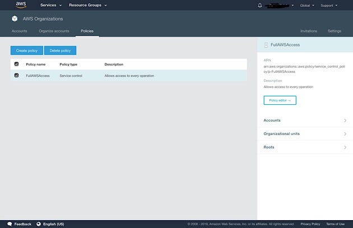Open the redacted account name dropdown
Viewport: 353px width, 228px height.
tap(279, 6)
